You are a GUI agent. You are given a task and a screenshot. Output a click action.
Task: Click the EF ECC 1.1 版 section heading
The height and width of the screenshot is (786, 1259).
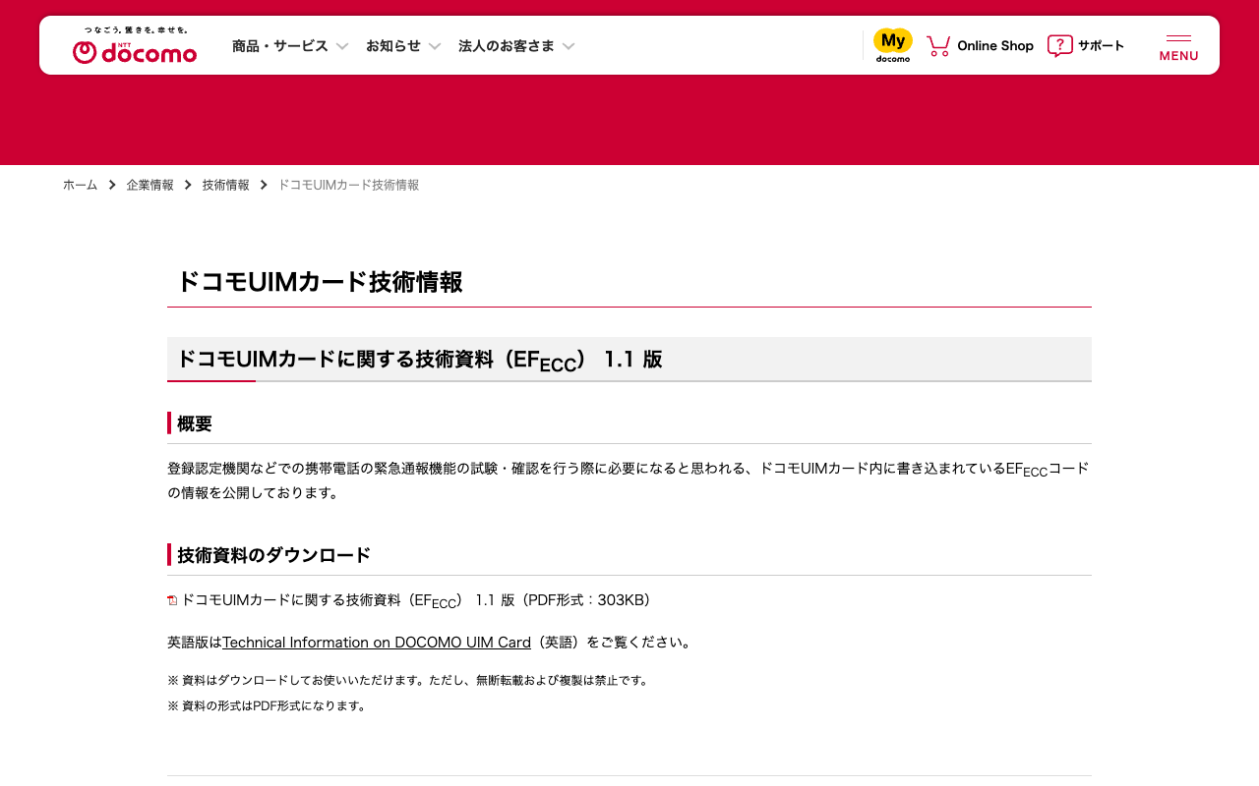(419, 361)
